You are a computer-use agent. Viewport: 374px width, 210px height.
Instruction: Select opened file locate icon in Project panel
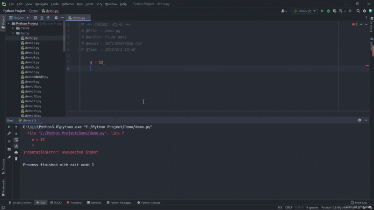(x=36, y=18)
